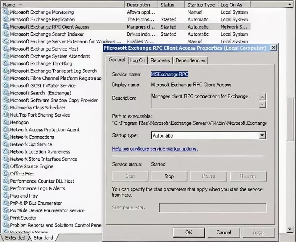Screen dimensions: 296x242
Task: Select Microsoft Exchange Server Extension for Windows row
Action: (126, 42)
